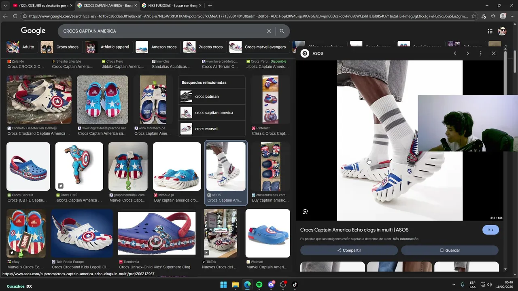Screen dimensions: 518x291
Task: Add this page to favorites (star icon)
Action: tap(474, 16)
